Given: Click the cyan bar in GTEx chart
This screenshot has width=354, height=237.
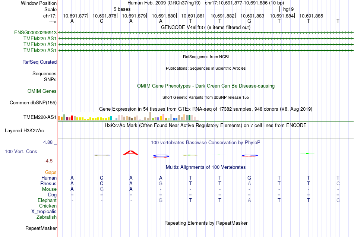Looking at the screenshot, I should pos(111,118).
